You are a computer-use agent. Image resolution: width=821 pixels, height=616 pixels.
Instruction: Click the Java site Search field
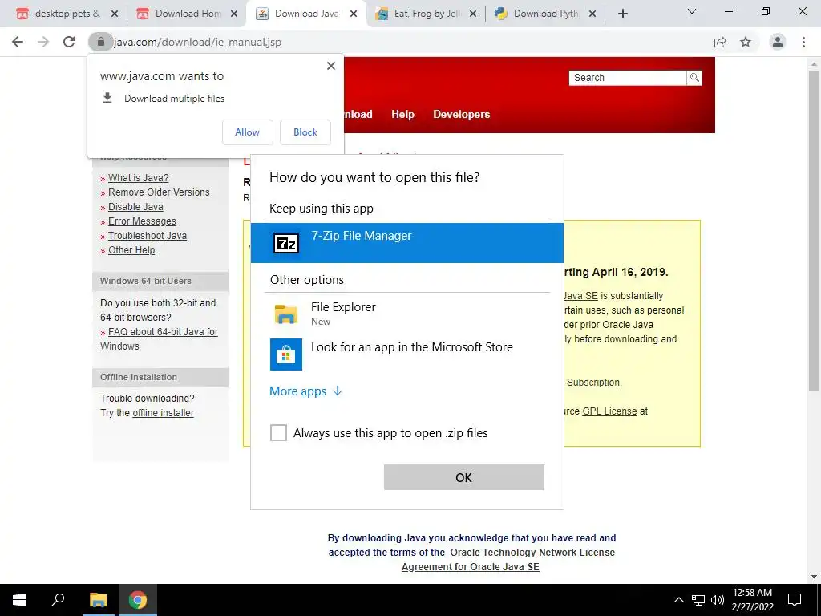(x=627, y=78)
